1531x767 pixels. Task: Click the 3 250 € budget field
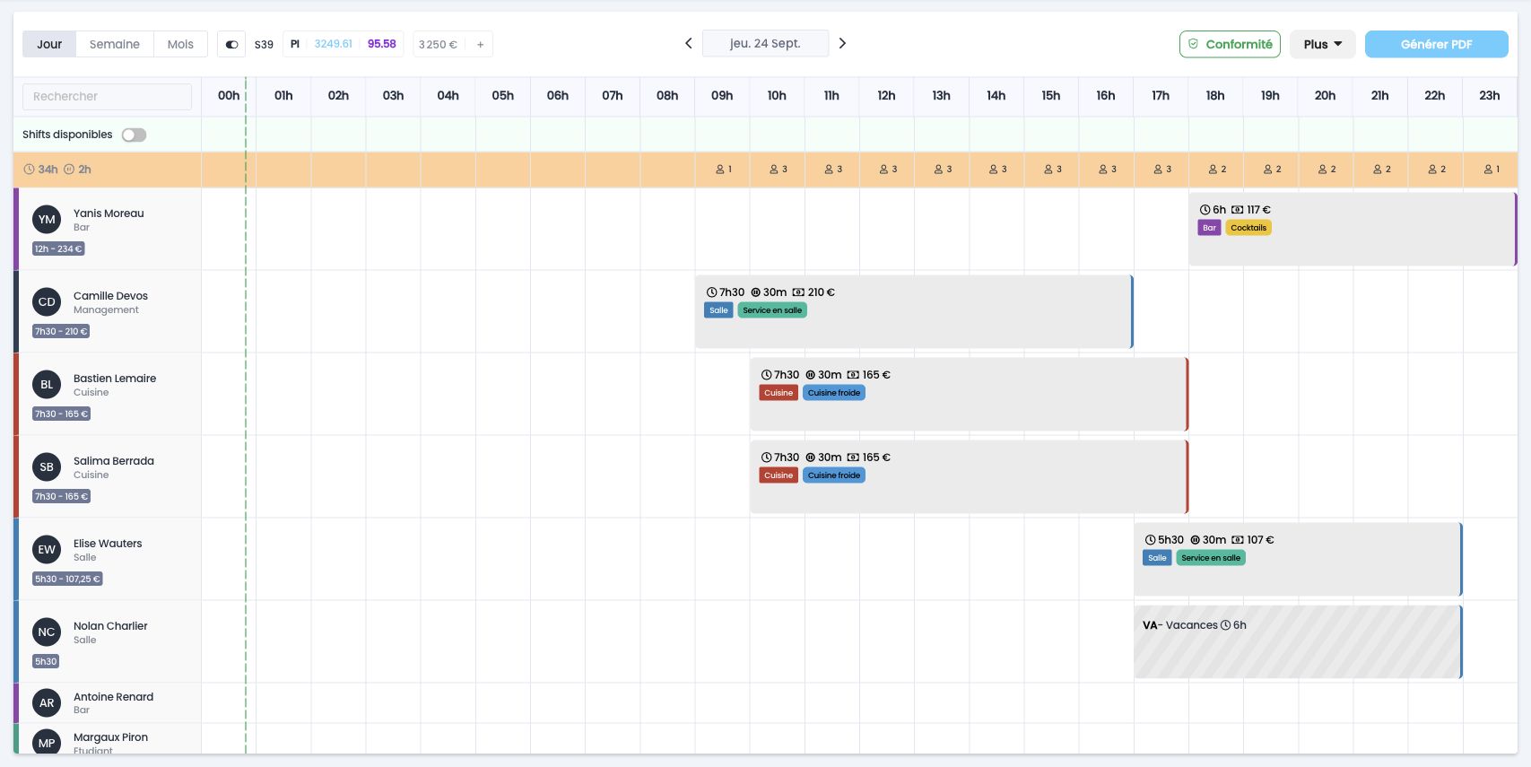point(439,44)
